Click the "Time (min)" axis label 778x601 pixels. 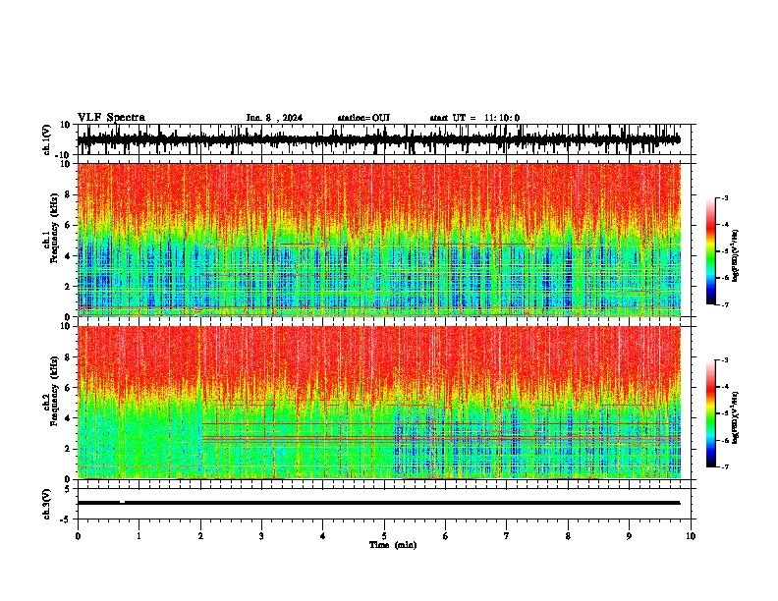(393, 545)
